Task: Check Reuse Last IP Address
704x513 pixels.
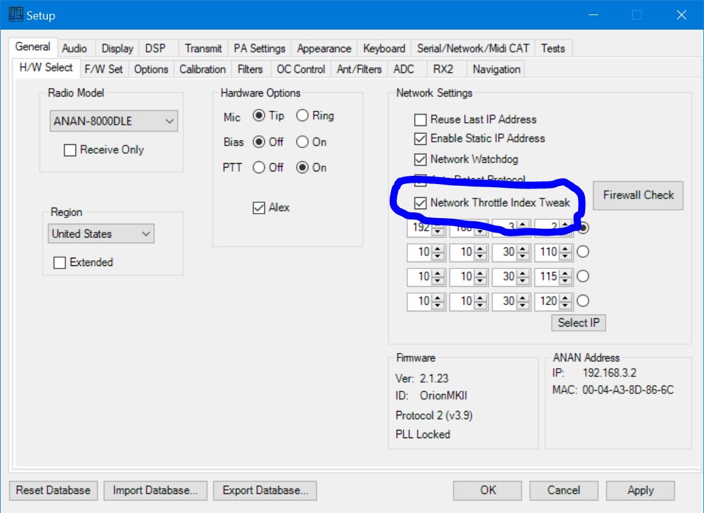Action: point(420,120)
